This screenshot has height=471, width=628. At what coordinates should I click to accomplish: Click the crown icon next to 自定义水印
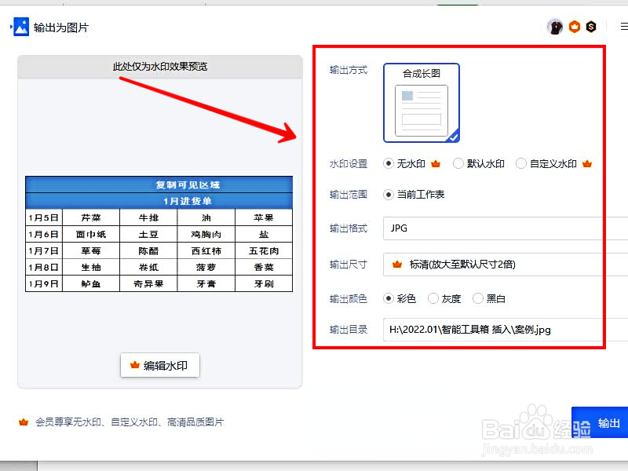588,162
